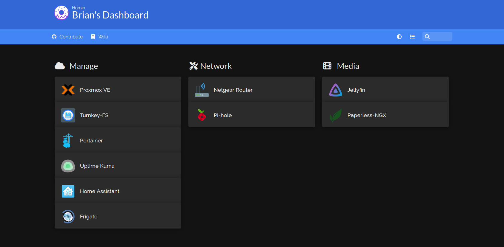The width and height of the screenshot is (504, 247).
Task: Click the Brian's Dashboard title
Action: click(x=110, y=15)
